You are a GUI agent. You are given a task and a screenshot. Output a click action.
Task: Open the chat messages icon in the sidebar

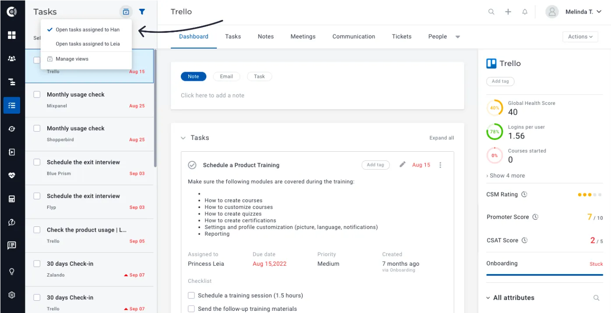click(12, 246)
